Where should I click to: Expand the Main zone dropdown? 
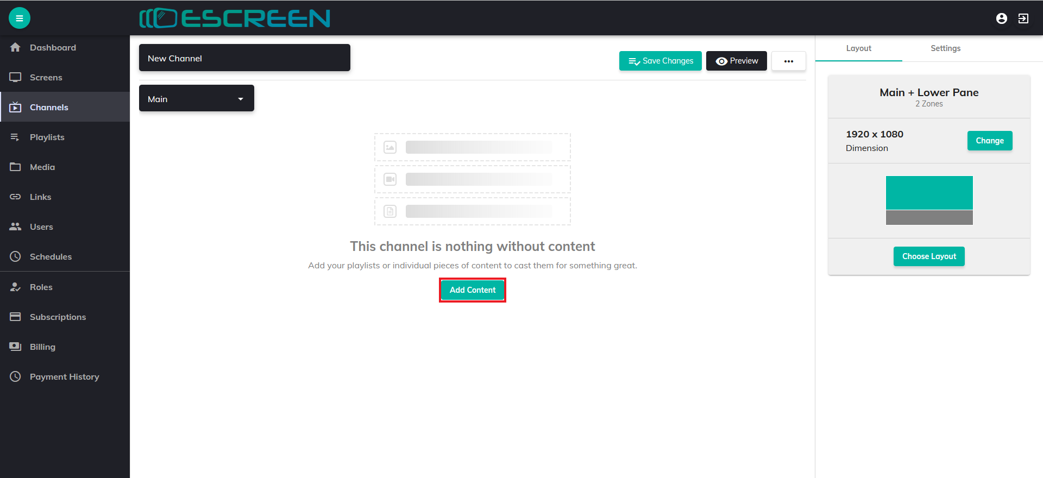[197, 98]
